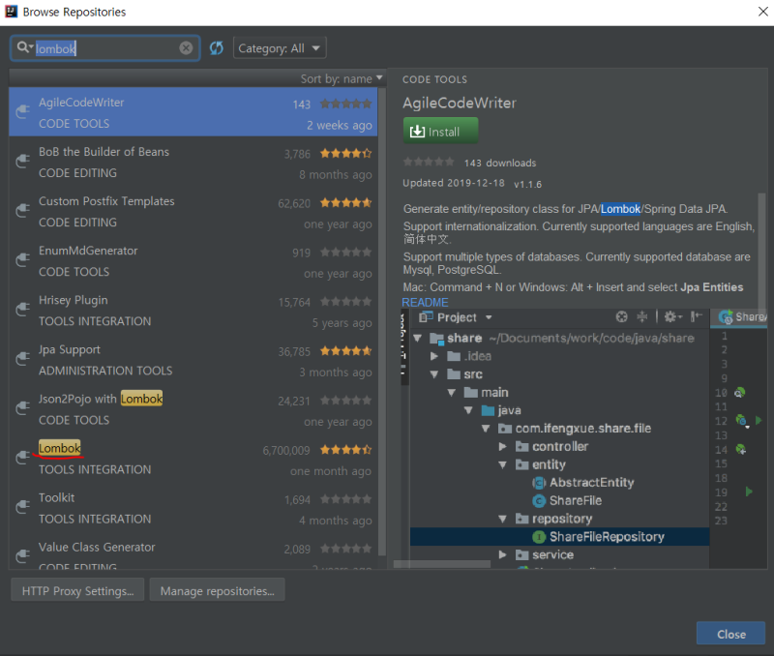Viewport: 774px width, 656px height.
Task: Select the EnumMdGenerator plugin
Action: 193,260
